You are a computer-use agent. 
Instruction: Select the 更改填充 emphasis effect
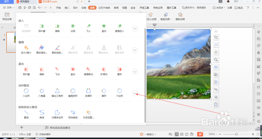coord(42,50)
